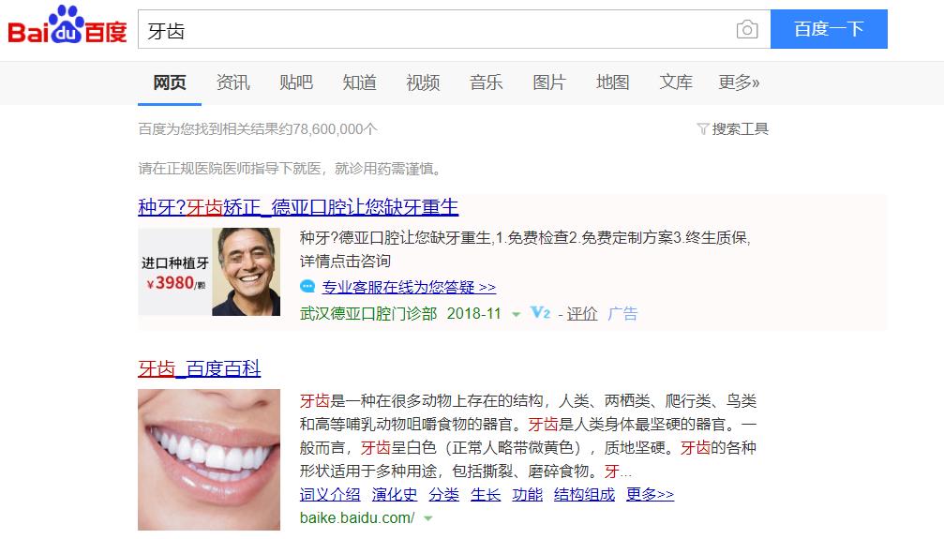Image resolution: width=944 pixels, height=539 pixels.
Task: Open the 牙齿_百度百科 result title
Action: [200, 368]
